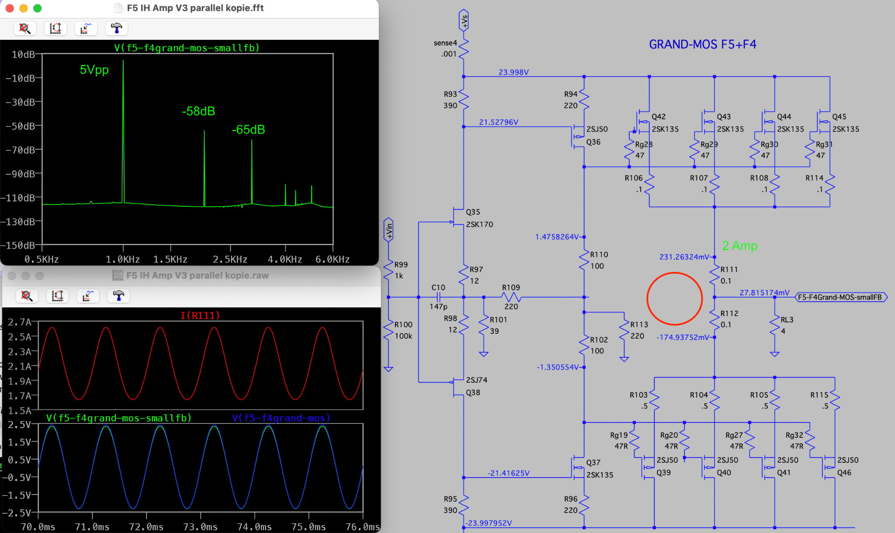Click the ground symbol below RL3
The height and width of the screenshot is (533, 895).
775,354
